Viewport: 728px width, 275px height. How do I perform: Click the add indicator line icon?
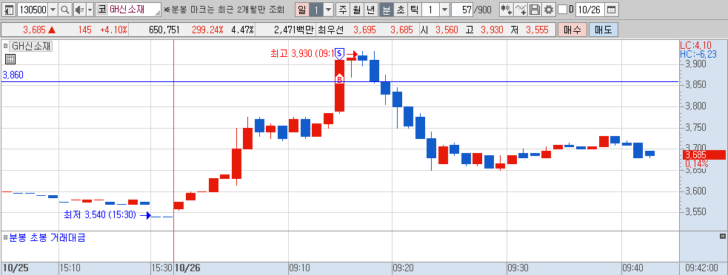[521, 10]
